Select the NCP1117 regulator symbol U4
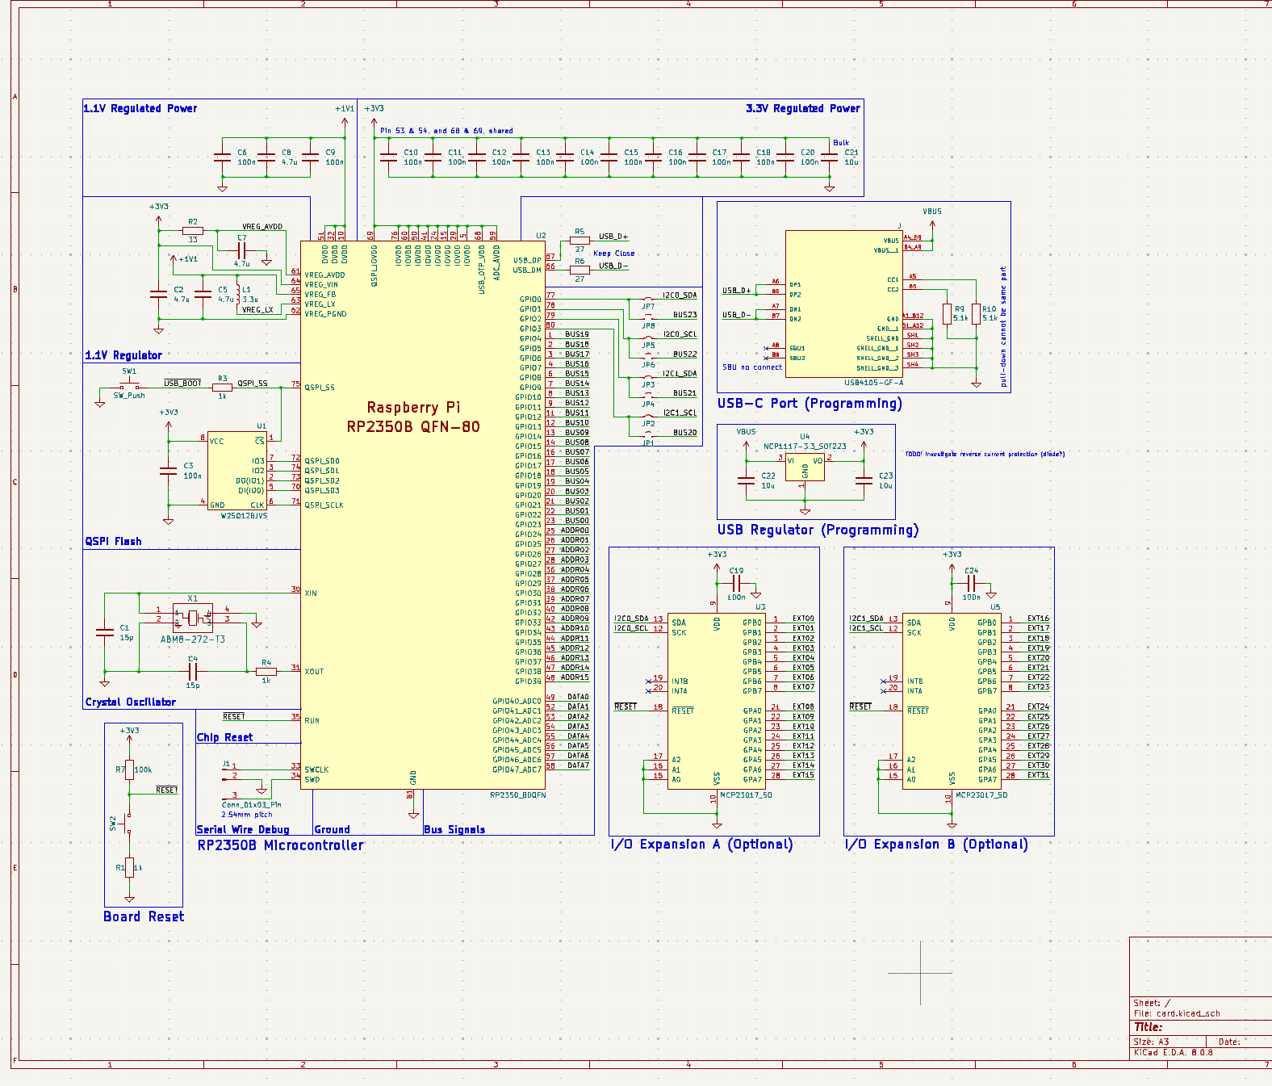Viewport: 1272px width, 1086px height. click(x=805, y=468)
